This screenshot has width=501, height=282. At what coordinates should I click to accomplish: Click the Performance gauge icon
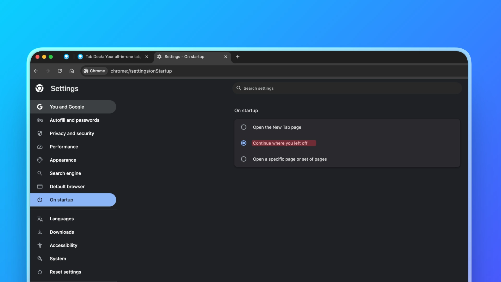click(x=40, y=147)
